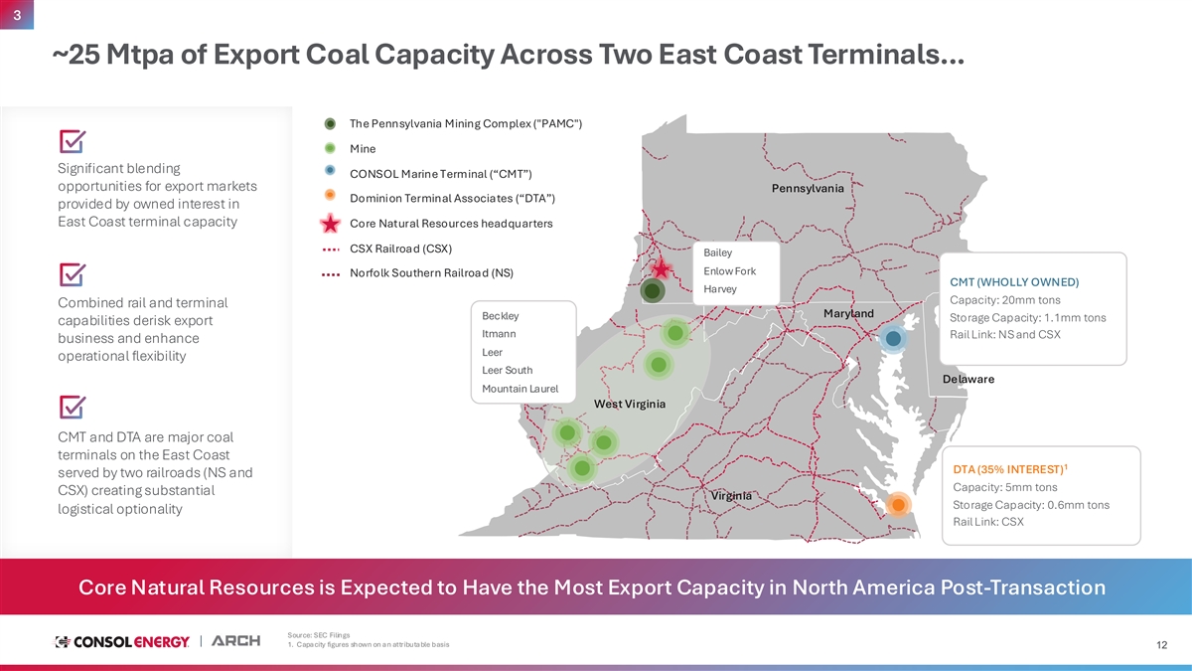The width and height of the screenshot is (1192, 671).
Task: Click the checkbox above Combined rail text
Action: coord(73,276)
